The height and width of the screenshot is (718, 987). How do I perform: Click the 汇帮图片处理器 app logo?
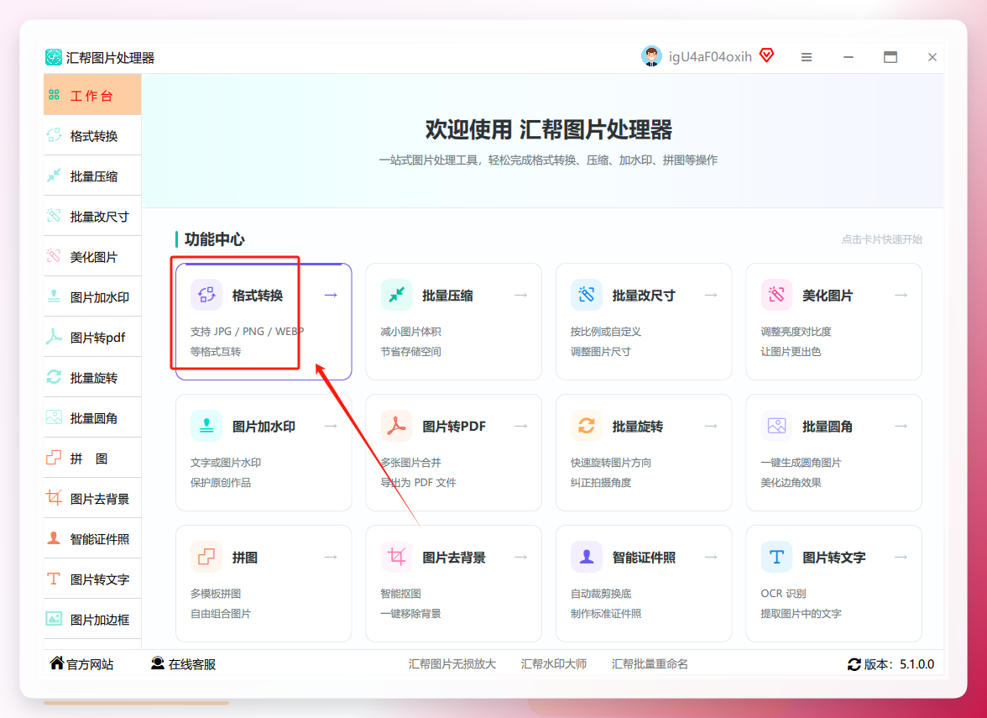[x=54, y=57]
